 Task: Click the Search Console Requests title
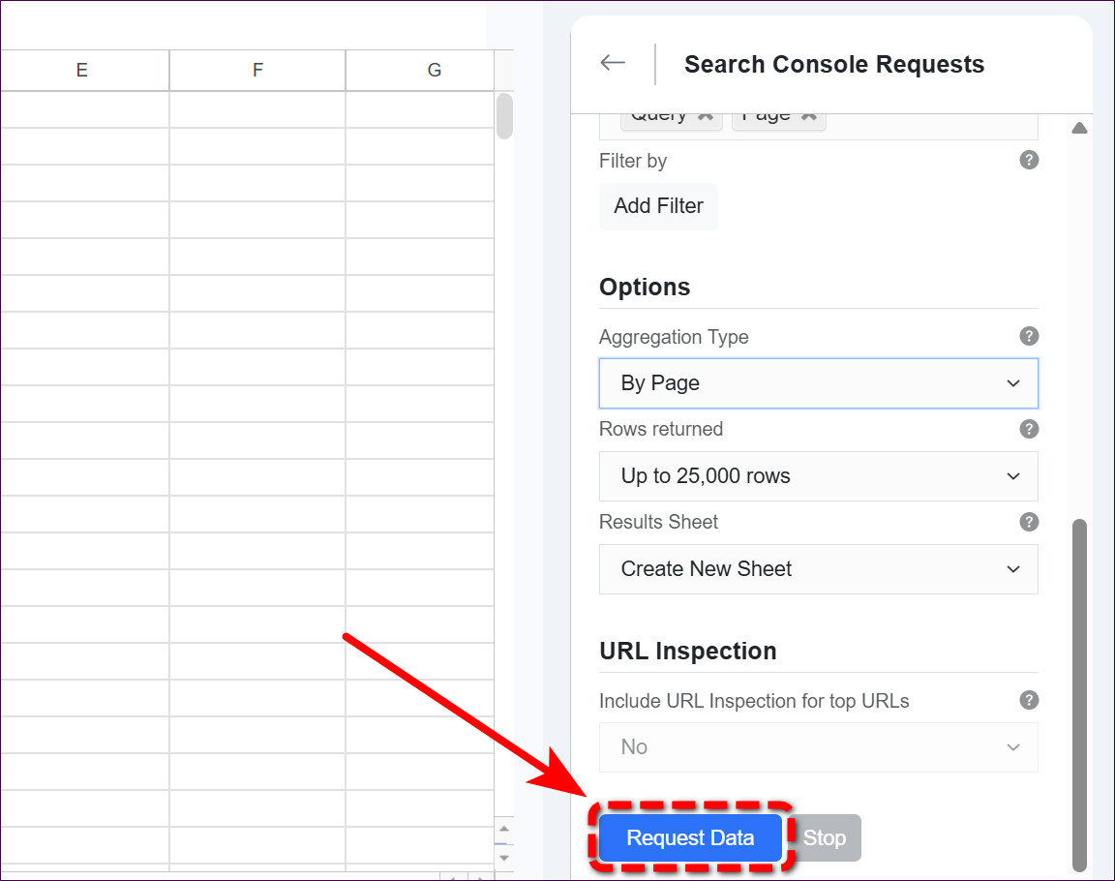click(x=834, y=64)
